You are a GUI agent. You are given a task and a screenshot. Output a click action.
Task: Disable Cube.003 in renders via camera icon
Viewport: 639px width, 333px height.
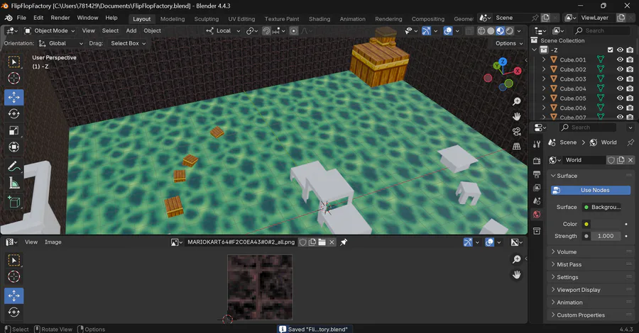click(630, 79)
